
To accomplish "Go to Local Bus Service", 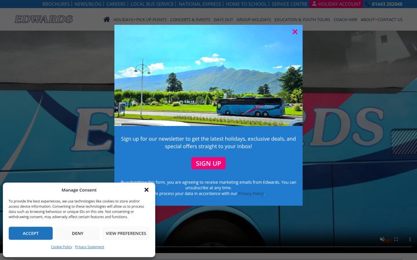I will (x=152, y=4).
